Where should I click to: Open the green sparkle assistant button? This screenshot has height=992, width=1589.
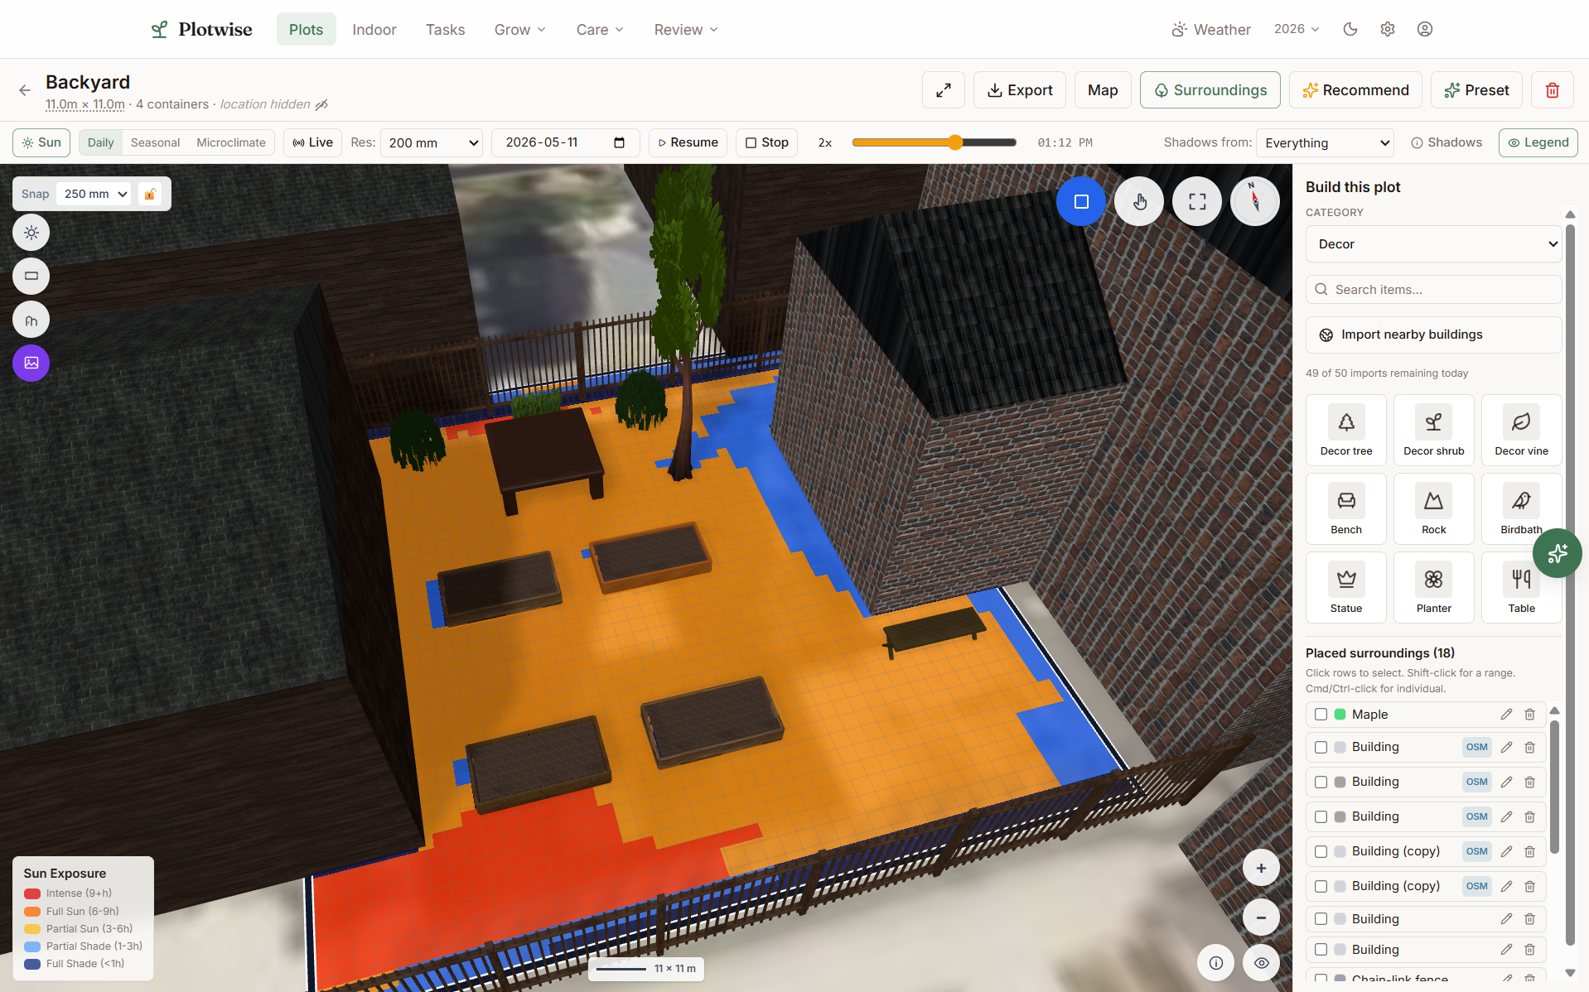[1558, 553]
